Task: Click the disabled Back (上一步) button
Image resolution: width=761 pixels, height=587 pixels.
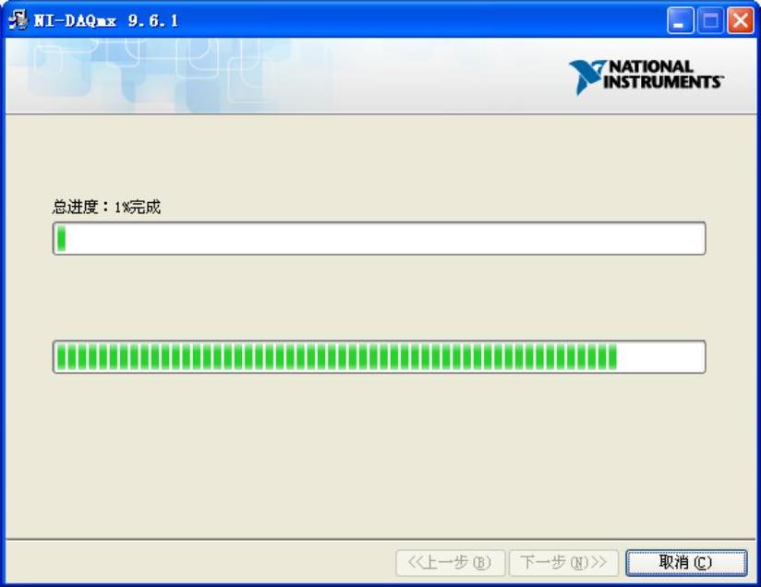Action: pos(450,563)
